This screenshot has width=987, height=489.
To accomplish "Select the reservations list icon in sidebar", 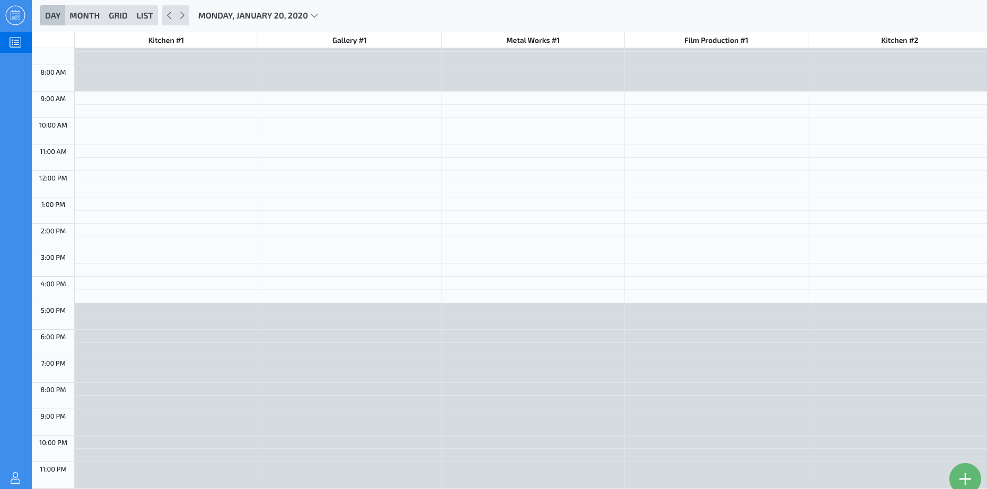I will click(15, 42).
